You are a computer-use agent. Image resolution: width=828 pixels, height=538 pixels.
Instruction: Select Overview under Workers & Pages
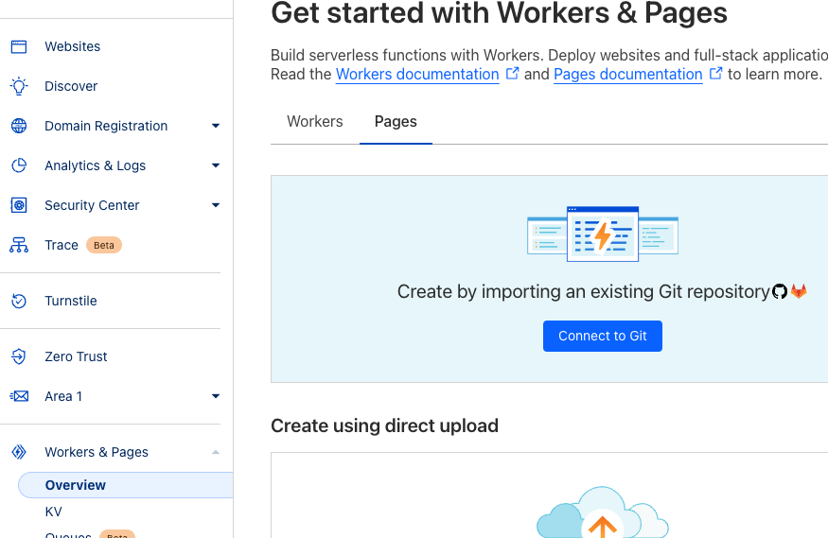click(126, 485)
